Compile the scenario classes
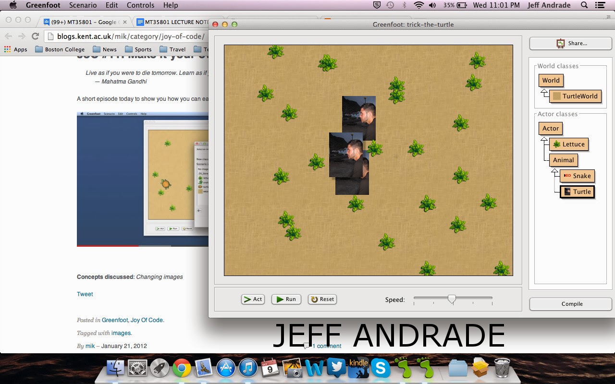The height and width of the screenshot is (384, 615). (x=571, y=304)
